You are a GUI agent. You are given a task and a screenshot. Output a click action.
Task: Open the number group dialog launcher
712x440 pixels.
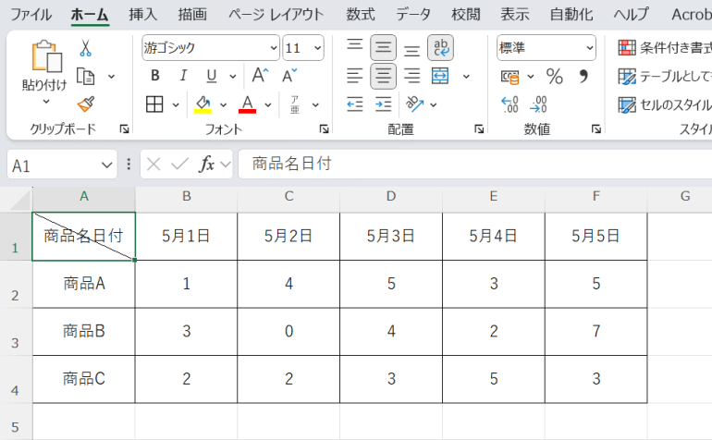[x=596, y=129]
